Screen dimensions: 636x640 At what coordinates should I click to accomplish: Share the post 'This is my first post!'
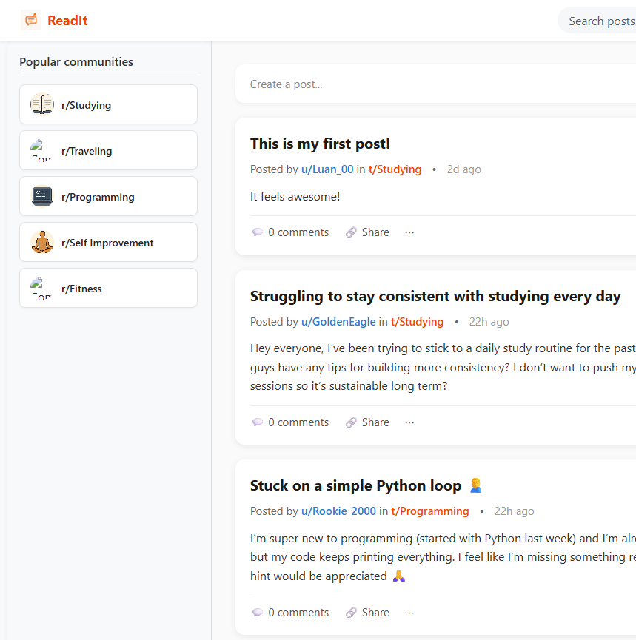click(367, 232)
